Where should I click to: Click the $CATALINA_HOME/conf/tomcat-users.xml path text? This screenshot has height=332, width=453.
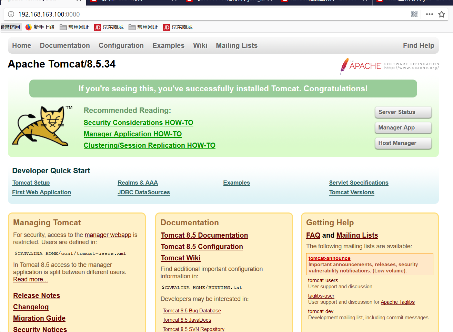(x=70, y=253)
